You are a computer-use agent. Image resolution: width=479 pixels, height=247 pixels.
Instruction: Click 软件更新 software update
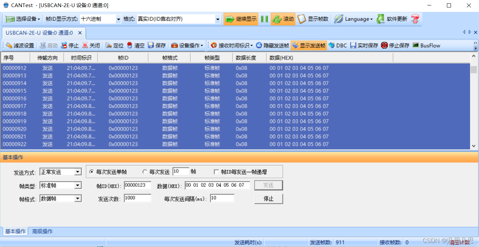pos(392,19)
